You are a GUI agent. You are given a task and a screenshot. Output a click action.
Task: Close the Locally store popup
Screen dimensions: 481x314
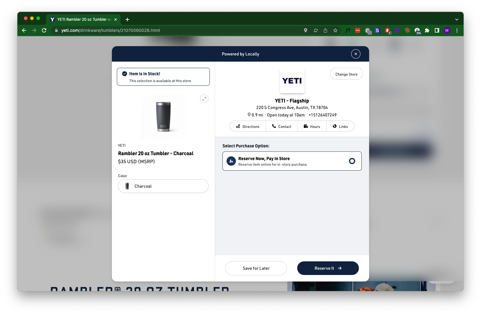pos(356,54)
